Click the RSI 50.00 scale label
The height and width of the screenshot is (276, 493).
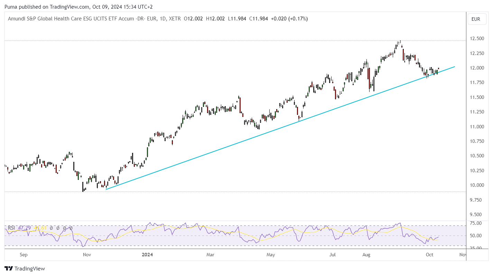pyautogui.click(x=475, y=236)
